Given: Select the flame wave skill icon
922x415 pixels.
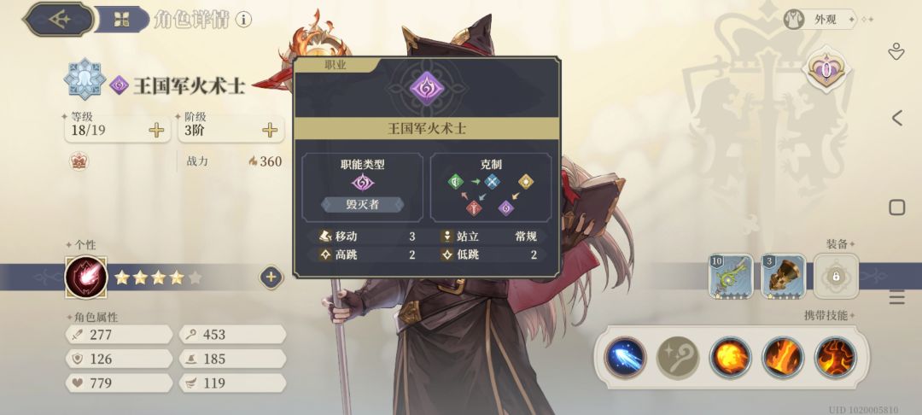Looking at the screenshot, I should point(783,357).
